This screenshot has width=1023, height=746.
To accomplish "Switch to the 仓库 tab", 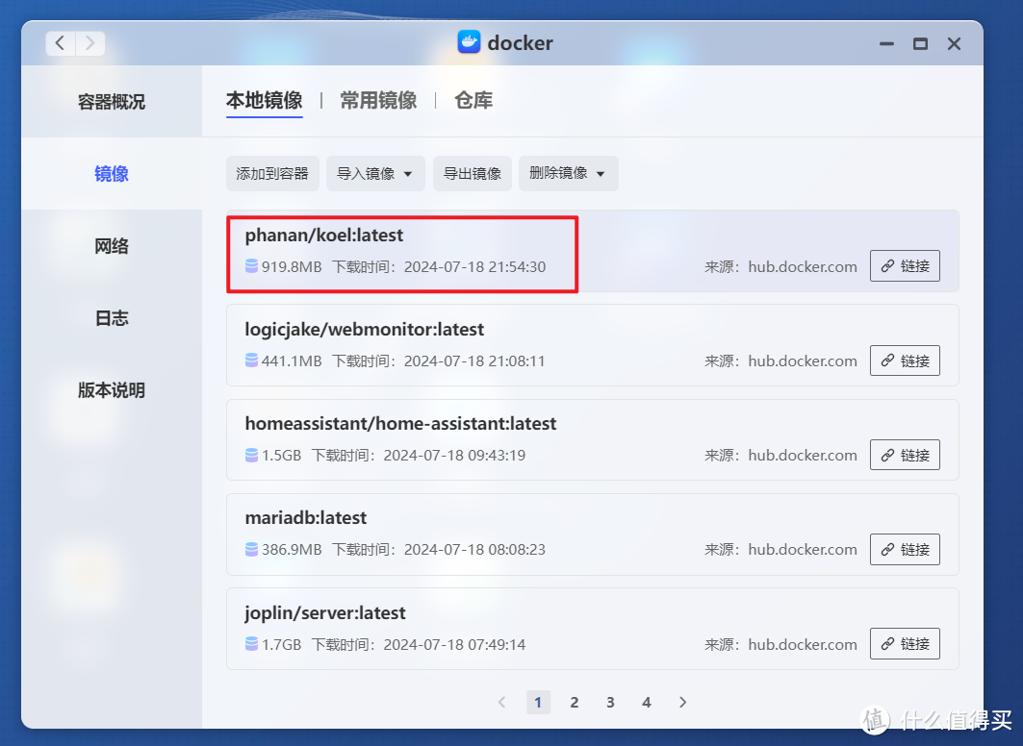I will 473,99.
